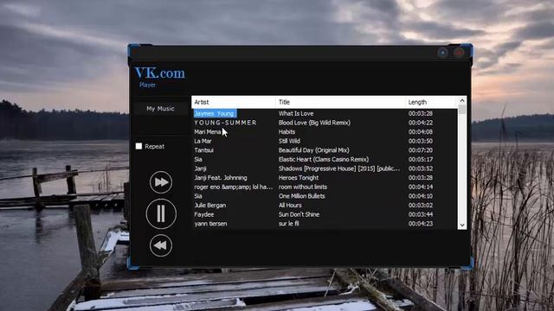This screenshot has height=311, width=554.
Task: Select the yann tiersen artist entry
Action: point(210,224)
